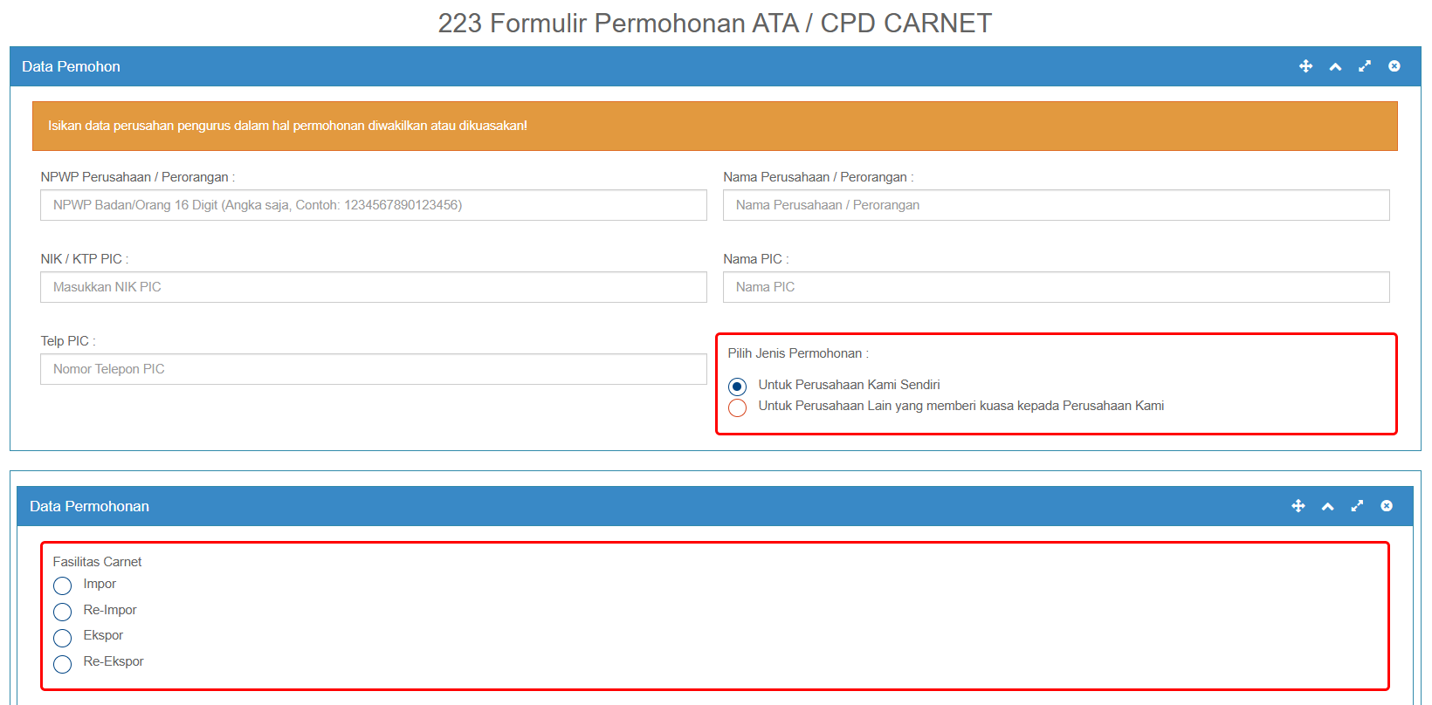Select Untuk Perusahaan Lain radio option

coord(738,408)
